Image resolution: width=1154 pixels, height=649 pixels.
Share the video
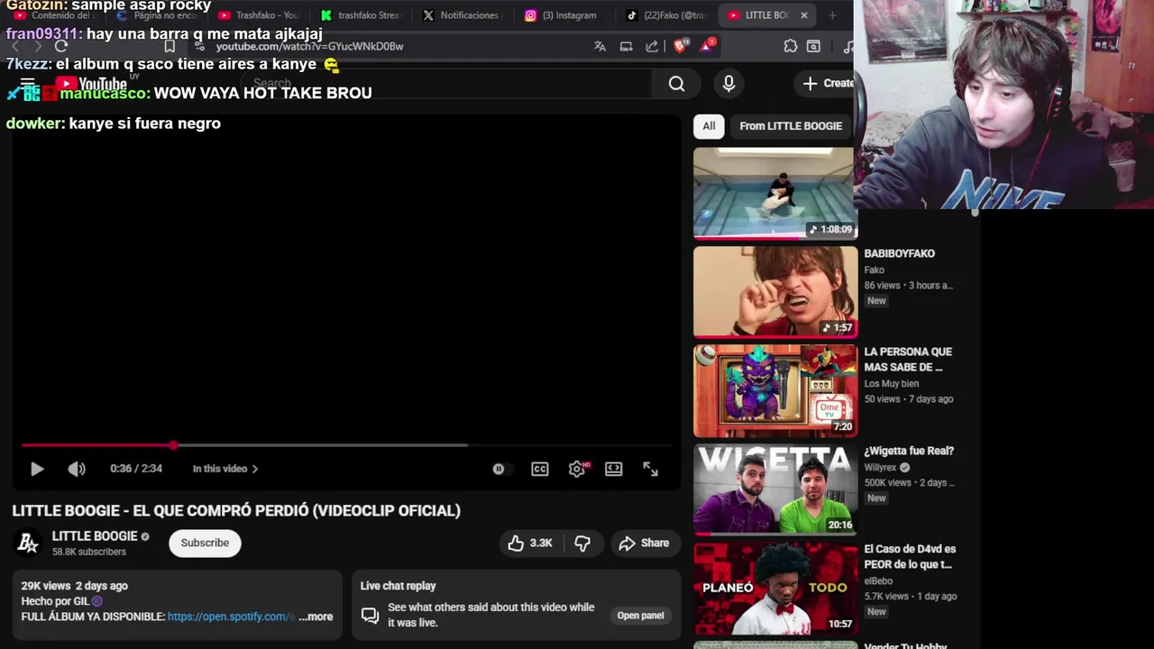coord(645,543)
